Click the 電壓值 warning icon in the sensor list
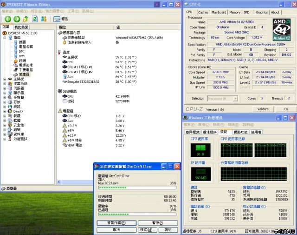297x235 pixels. 60,111
